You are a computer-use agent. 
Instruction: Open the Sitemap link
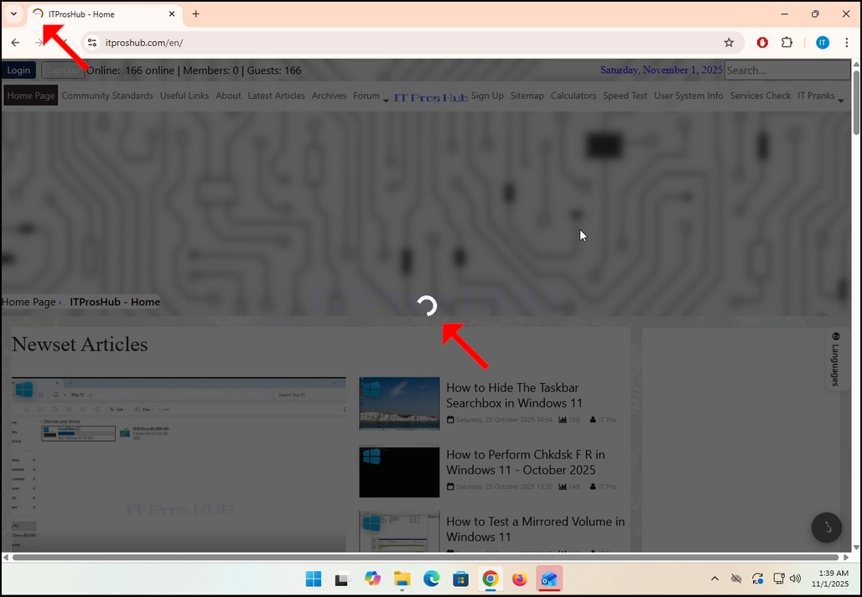tap(527, 96)
